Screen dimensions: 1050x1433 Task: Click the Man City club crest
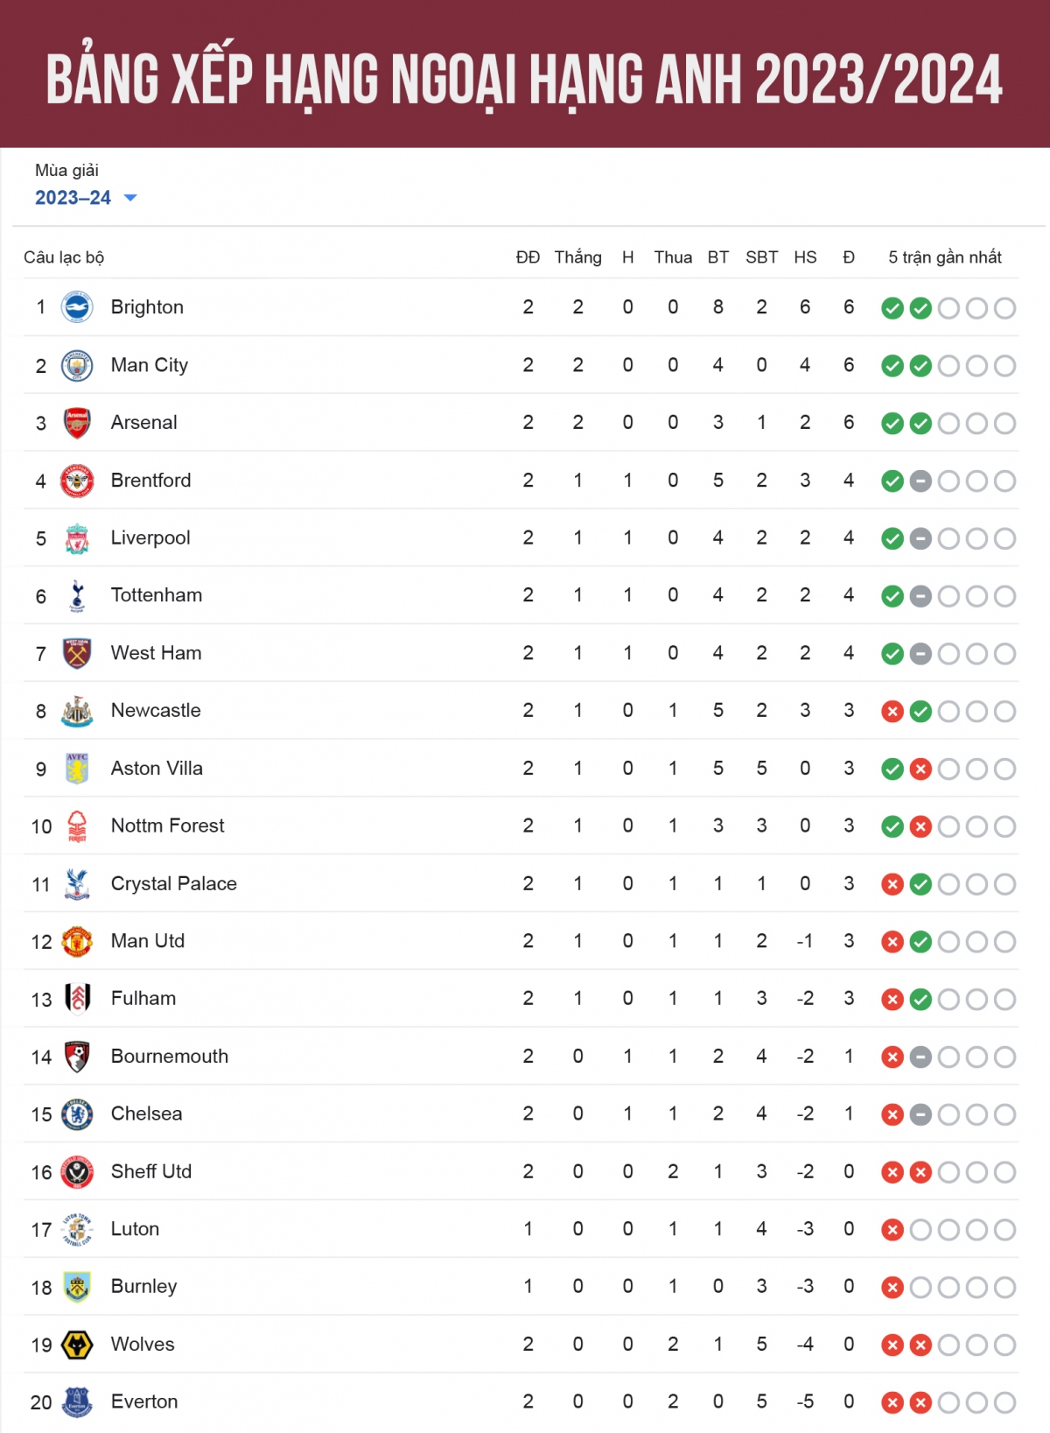(77, 365)
